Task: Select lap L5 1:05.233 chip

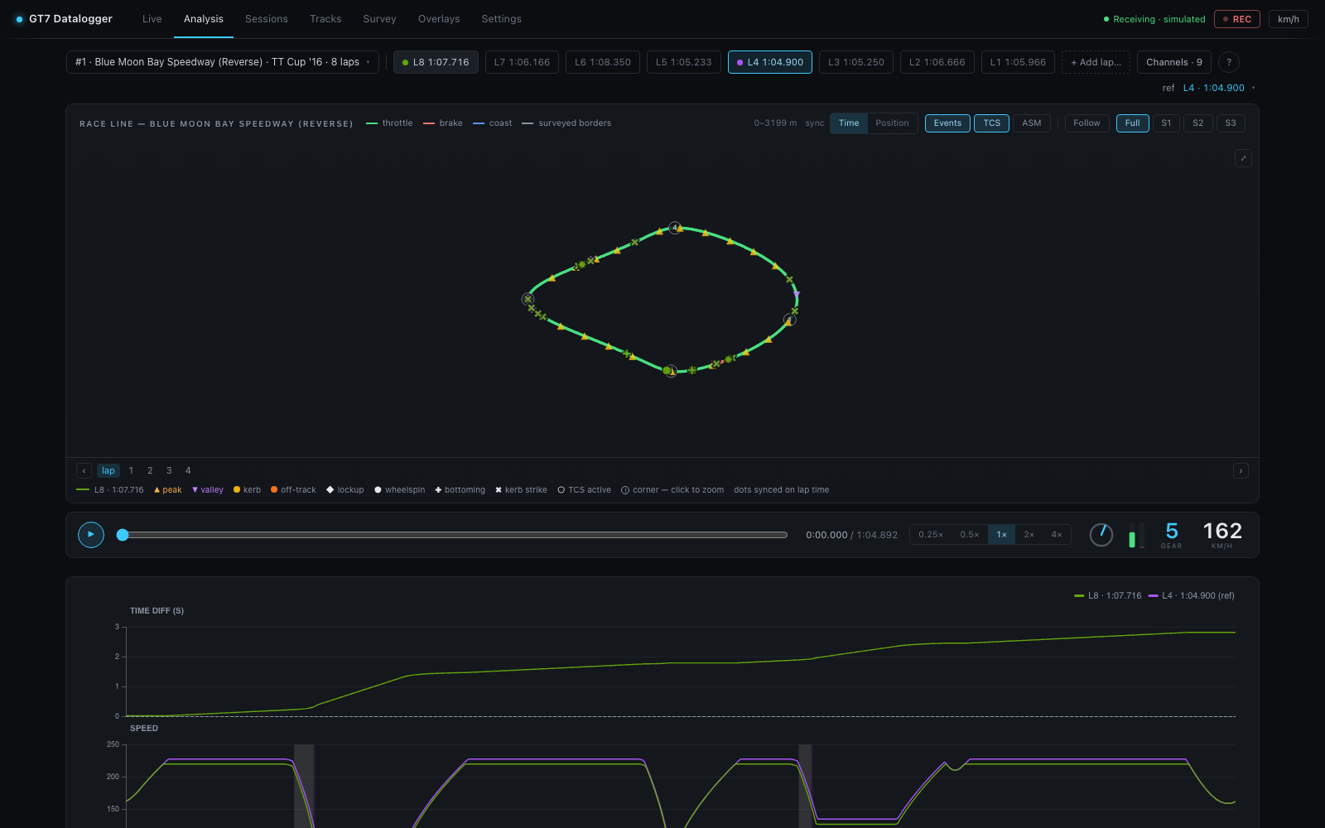Action: (684, 62)
